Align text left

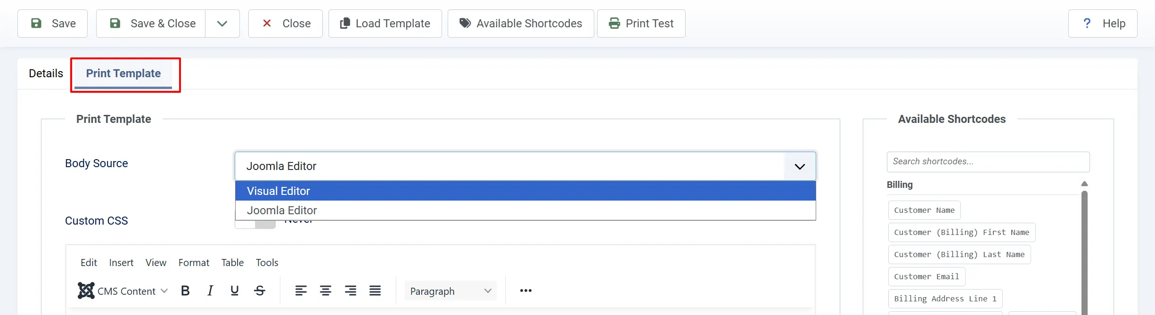(x=301, y=291)
